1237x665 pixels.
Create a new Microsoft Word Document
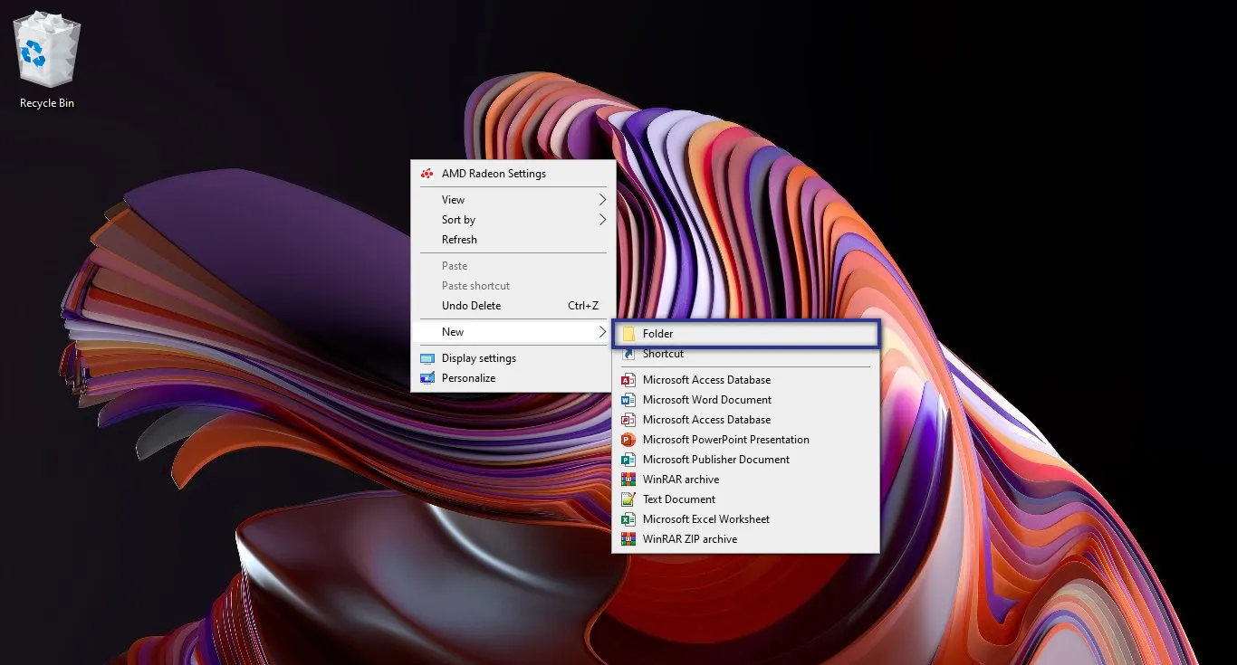706,399
